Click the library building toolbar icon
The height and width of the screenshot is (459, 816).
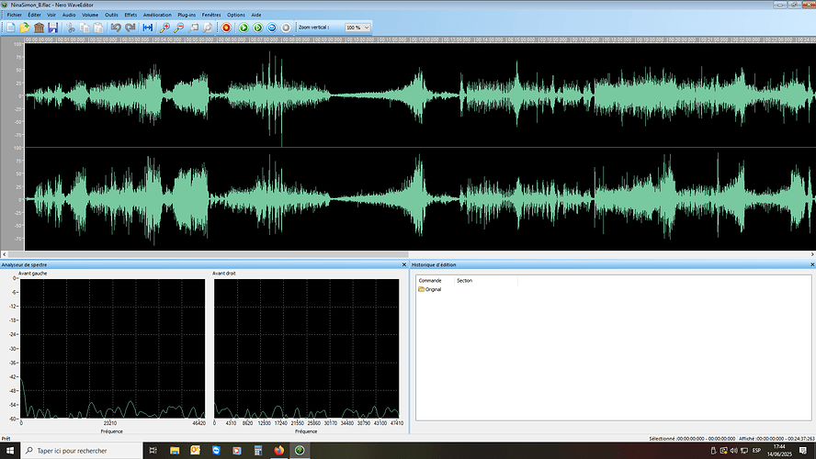pos(39,28)
